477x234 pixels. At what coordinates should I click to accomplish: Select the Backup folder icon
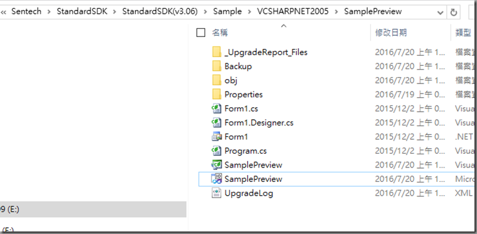coord(217,66)
